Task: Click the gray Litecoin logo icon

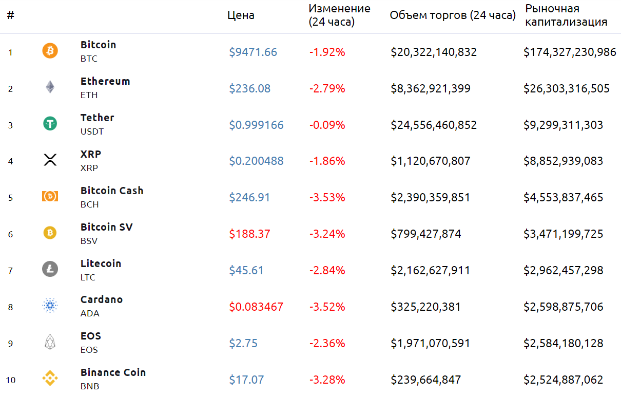Action: (50, 269)
